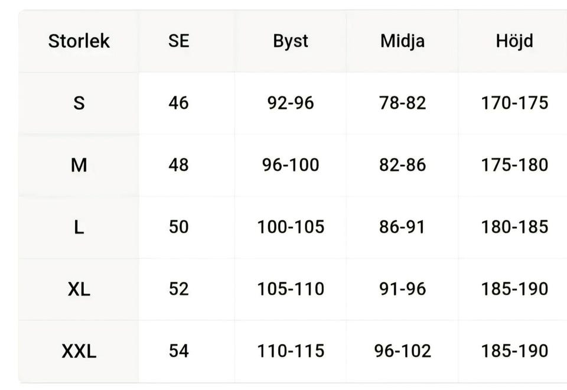
Task: Click size M row label
Action: [79, 165]
